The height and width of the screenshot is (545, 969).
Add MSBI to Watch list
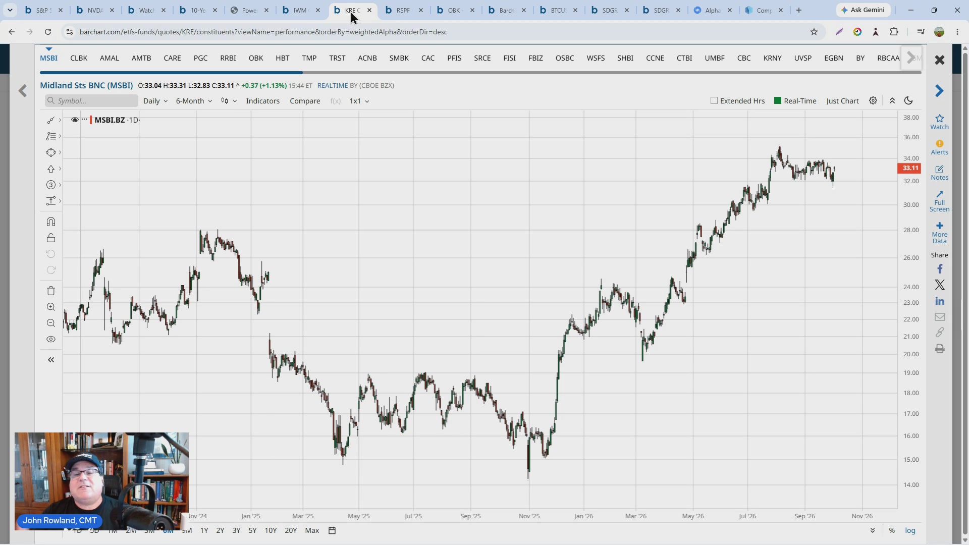click(x=939, y=122)
